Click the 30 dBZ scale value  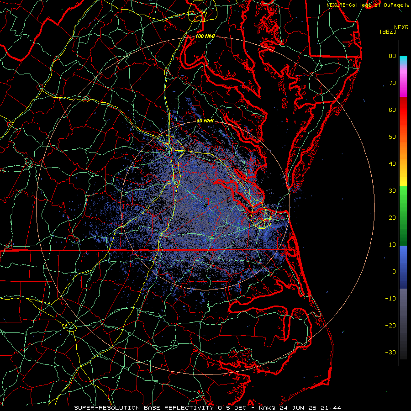pyautogui.click(x=392, y=191)
